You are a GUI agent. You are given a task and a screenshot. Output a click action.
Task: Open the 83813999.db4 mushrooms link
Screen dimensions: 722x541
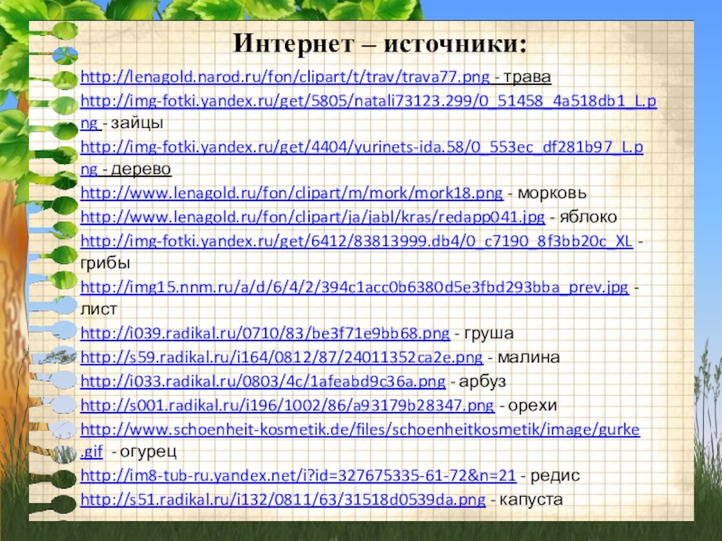(356, 241)
